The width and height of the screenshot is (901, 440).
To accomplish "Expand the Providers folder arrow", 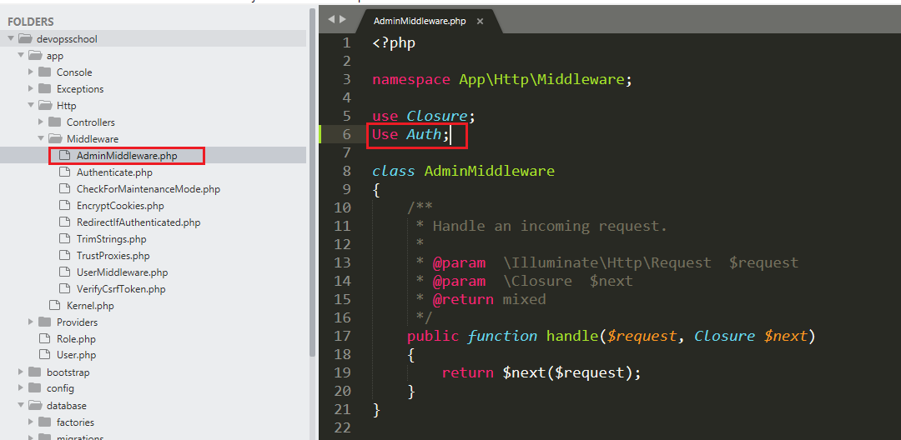I will 31,322.
